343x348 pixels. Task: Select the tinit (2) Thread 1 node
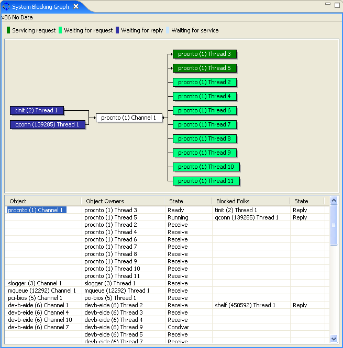[x=36, y=110]
